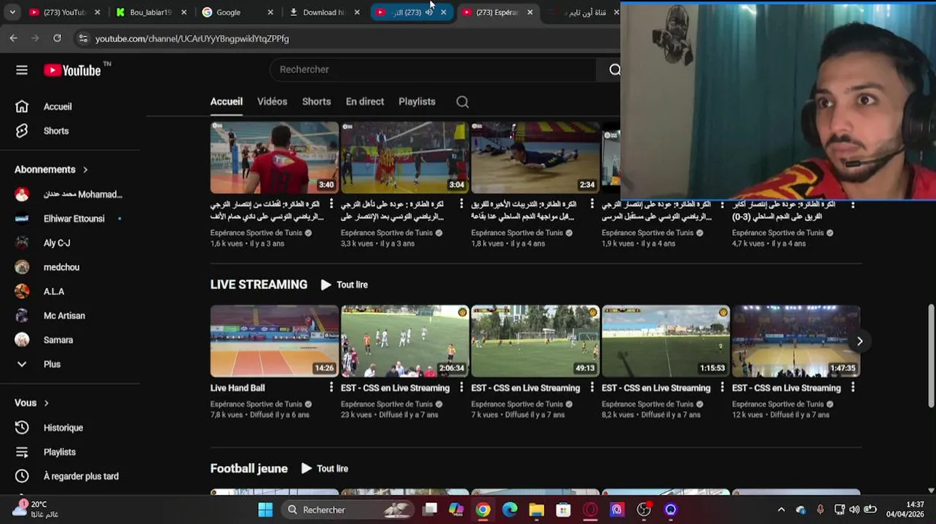Open the 49:13 EST - CSS stream thumbnail
The height and width of the screenshot is (524, 936).
[535, 341]
